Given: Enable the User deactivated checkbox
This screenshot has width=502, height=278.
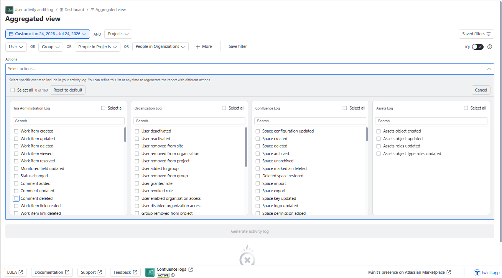Looking at the screenshot, I should point(137,131).
